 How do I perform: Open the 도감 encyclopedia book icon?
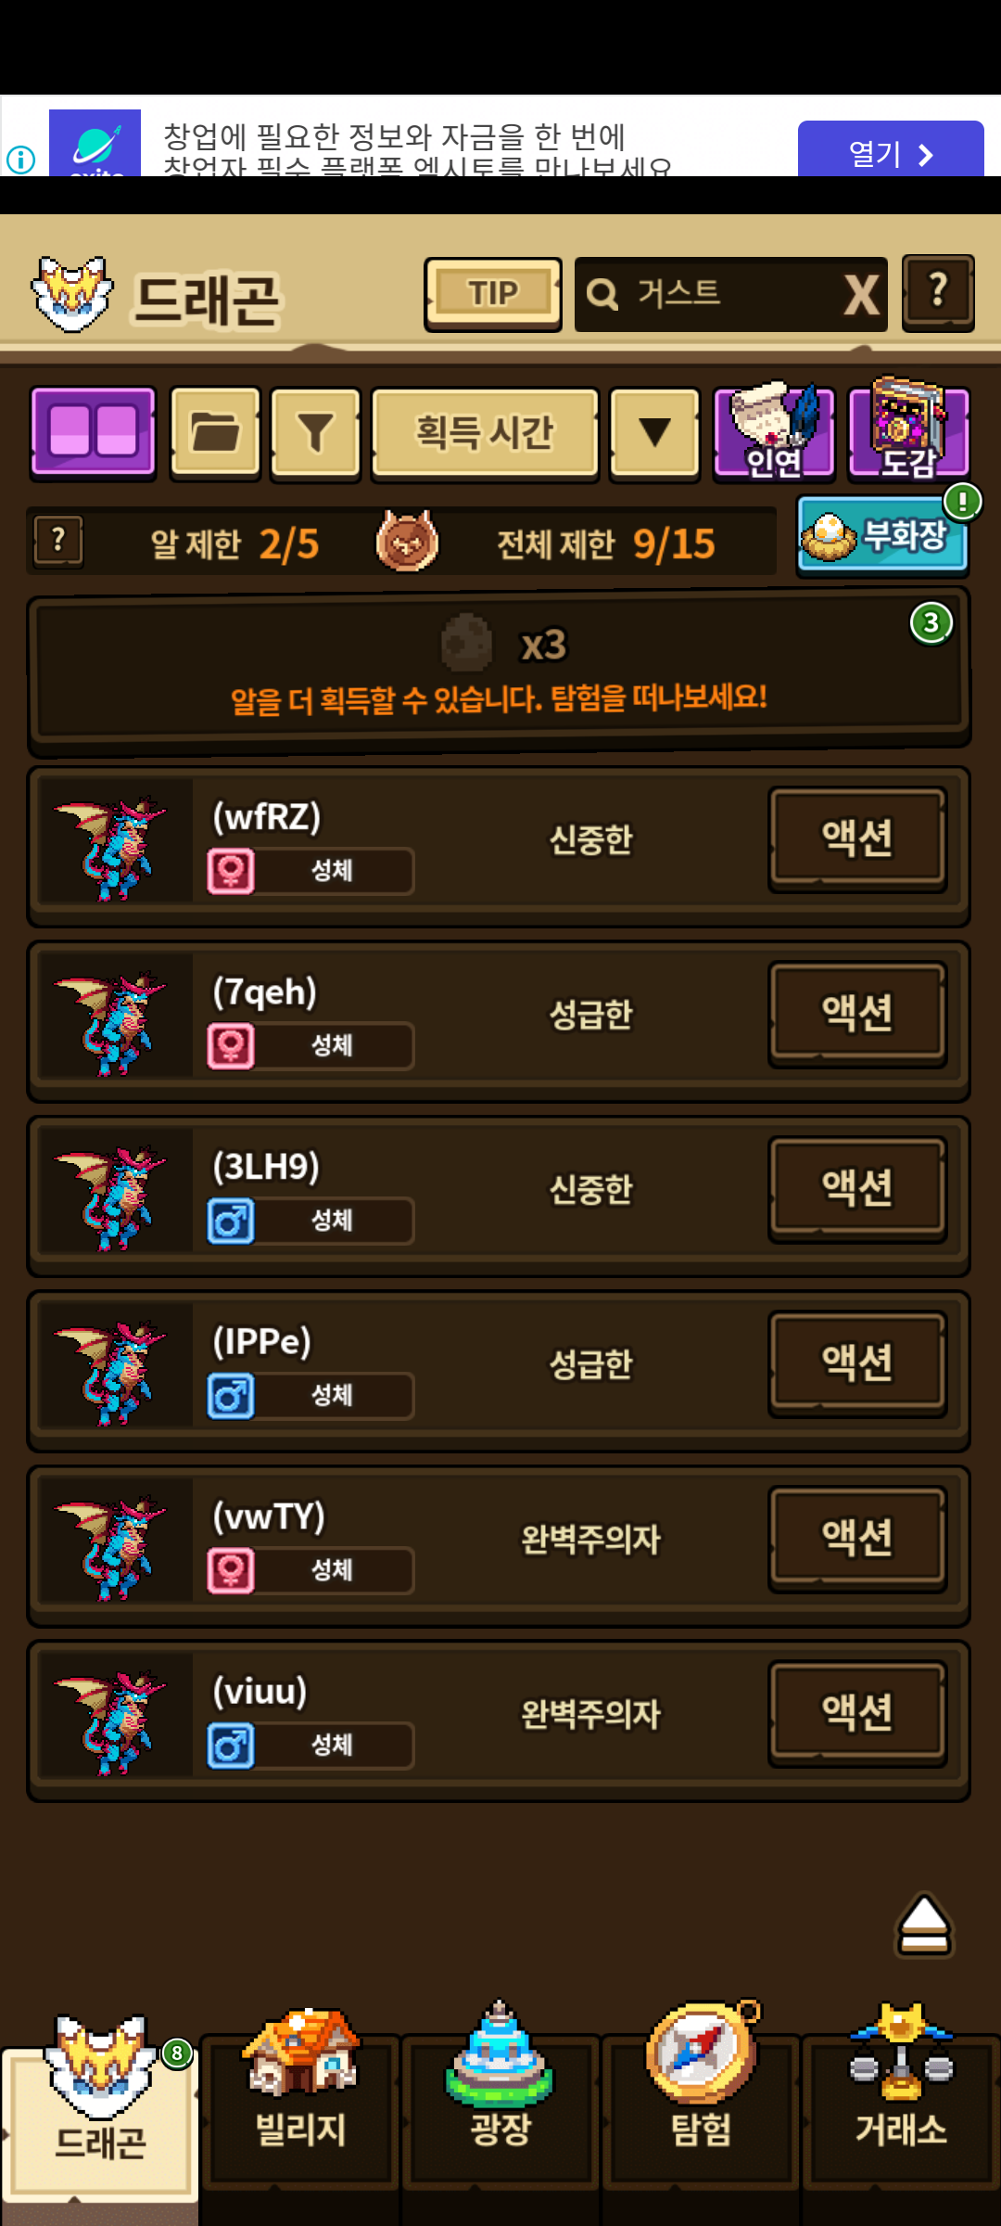pos(908,430)
